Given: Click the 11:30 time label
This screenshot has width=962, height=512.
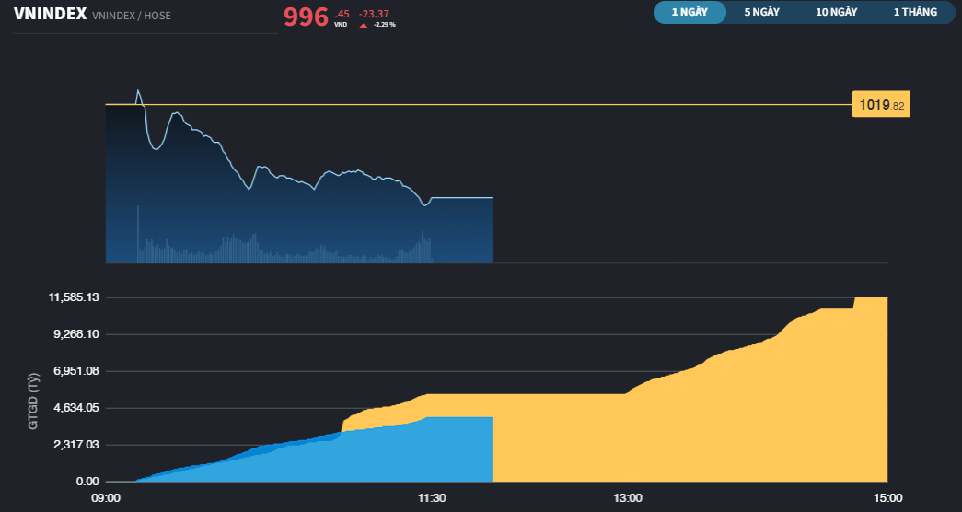Looking at the screenshot, I should tap(432, 498).
